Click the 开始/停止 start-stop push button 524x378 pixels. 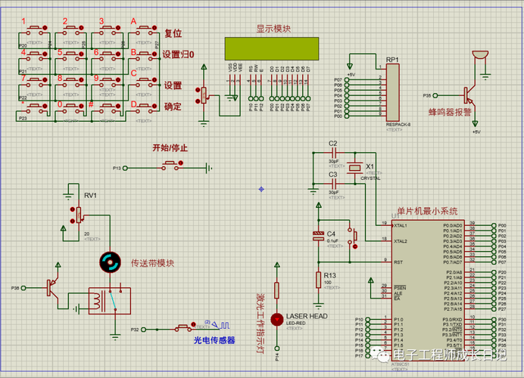tap(172, 165)
